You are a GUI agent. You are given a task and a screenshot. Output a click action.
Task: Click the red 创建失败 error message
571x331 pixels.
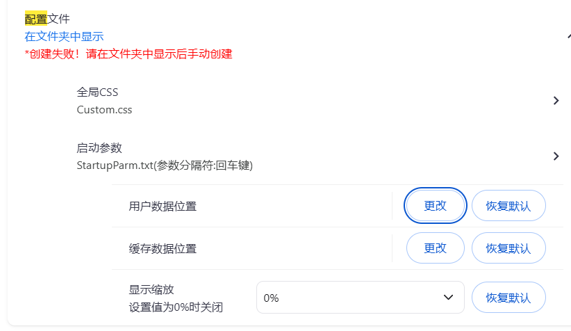coord(129,54)
